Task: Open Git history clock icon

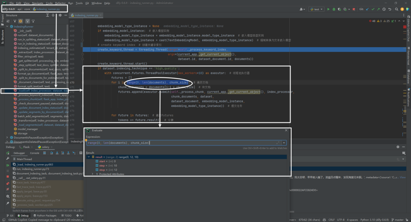Action: [x=384, y=9]
